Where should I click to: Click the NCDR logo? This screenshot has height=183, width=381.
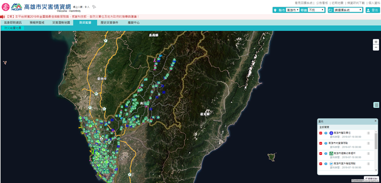[x=17, y=7]
